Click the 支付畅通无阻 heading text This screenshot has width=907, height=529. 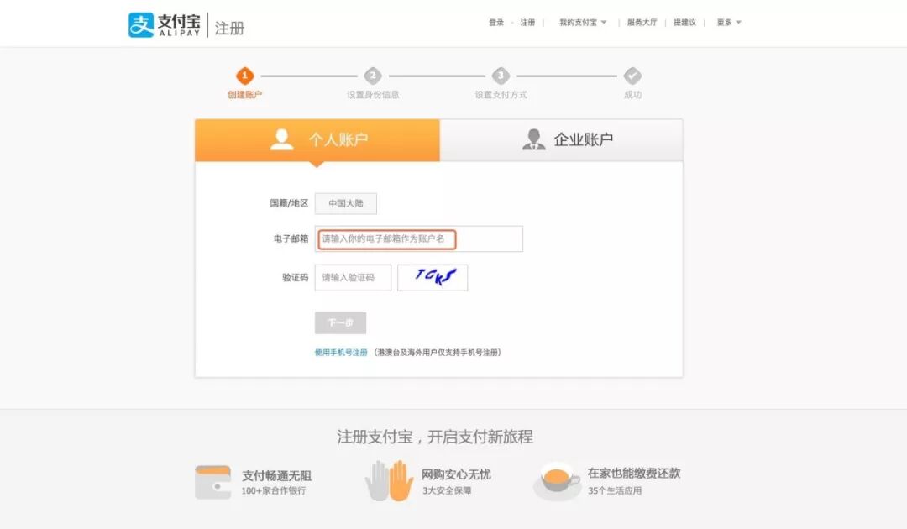pos(276,476)
